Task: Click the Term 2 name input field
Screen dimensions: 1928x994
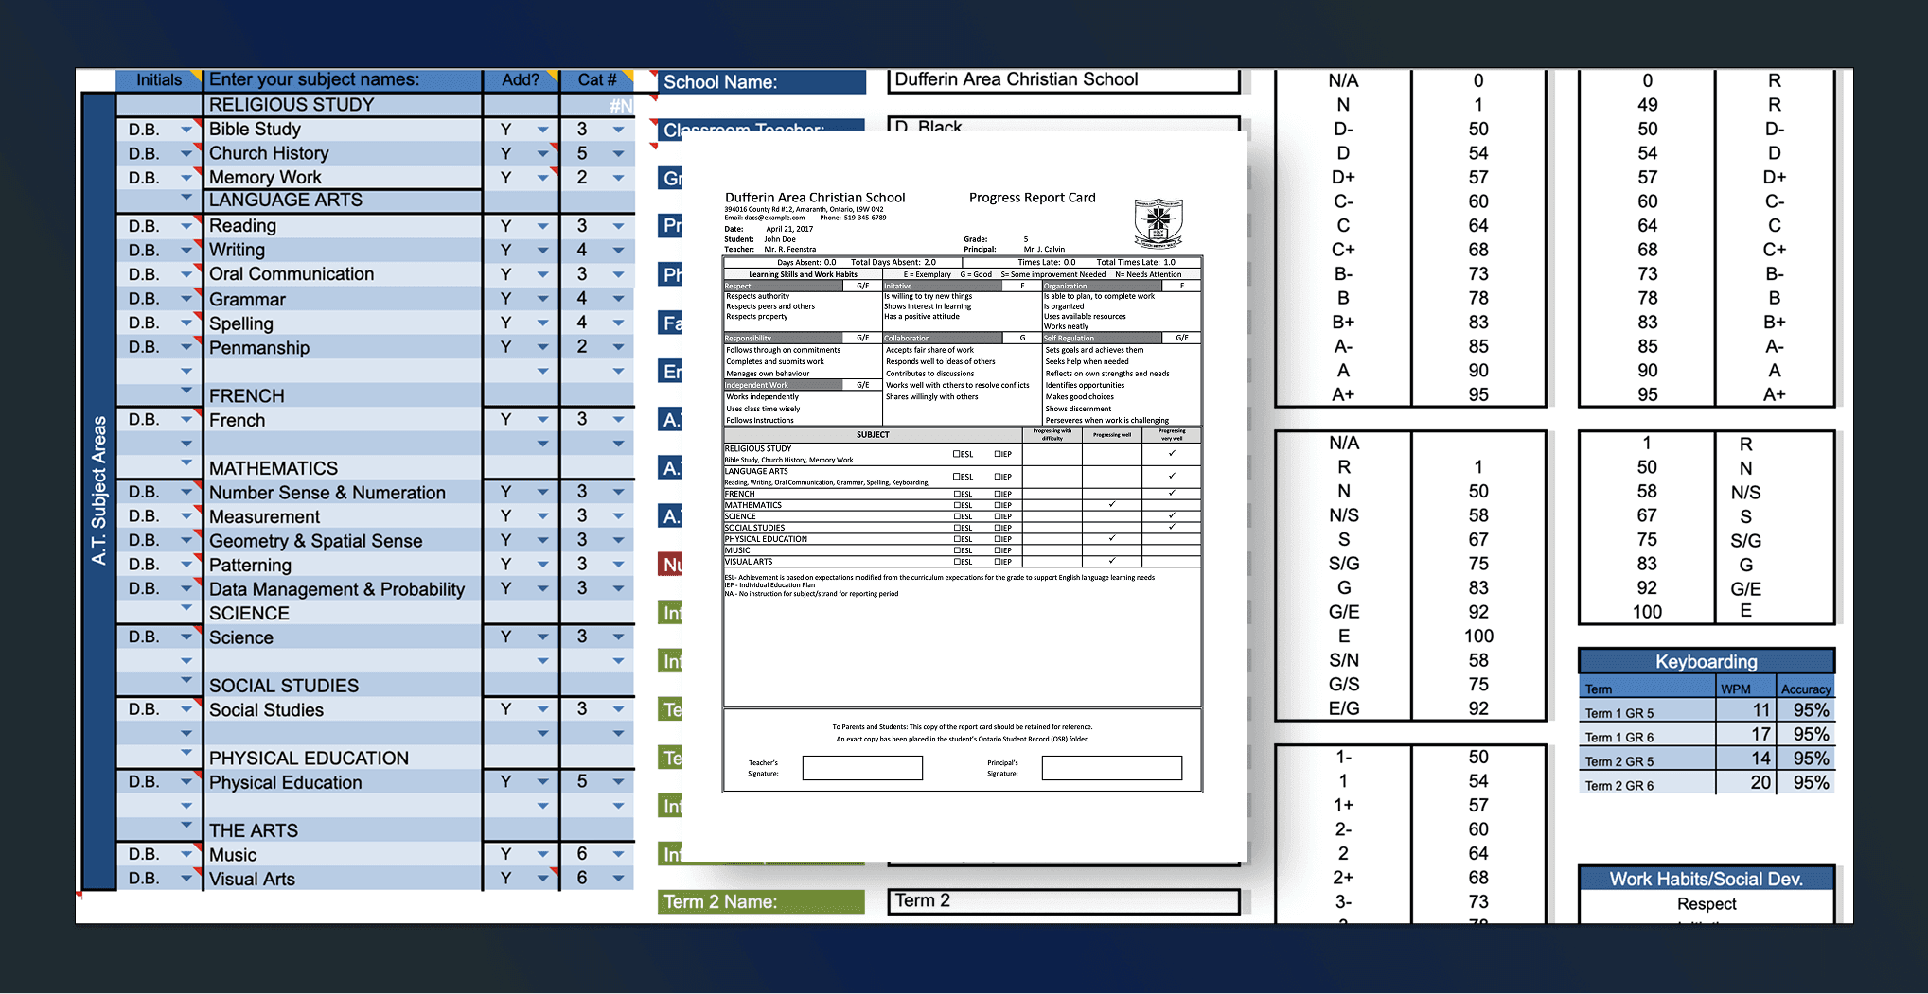Action: [x=1063, y=900]
